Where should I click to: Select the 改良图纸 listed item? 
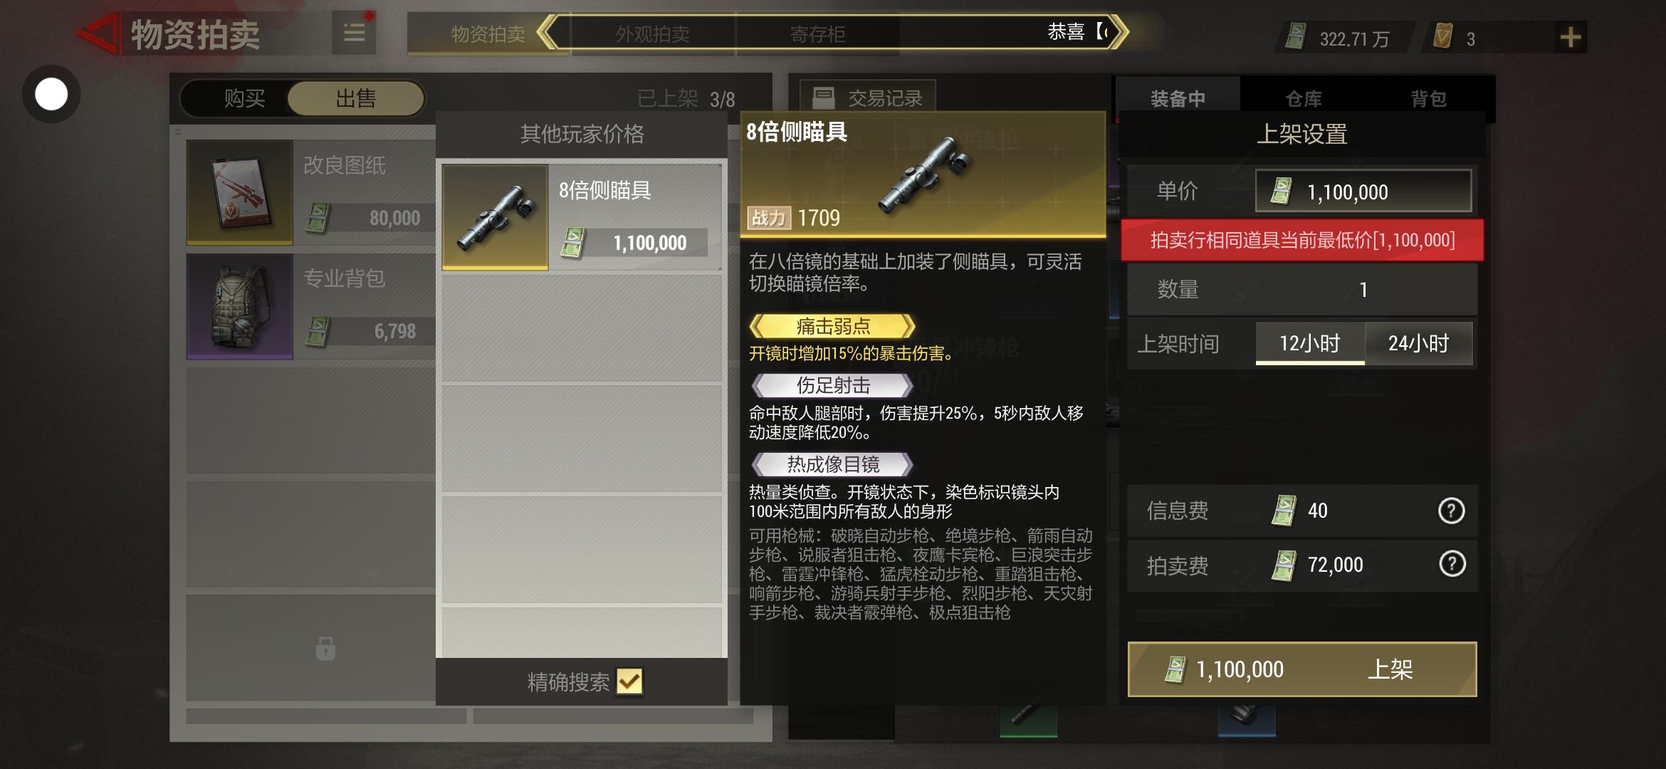(x=310, y=192)
